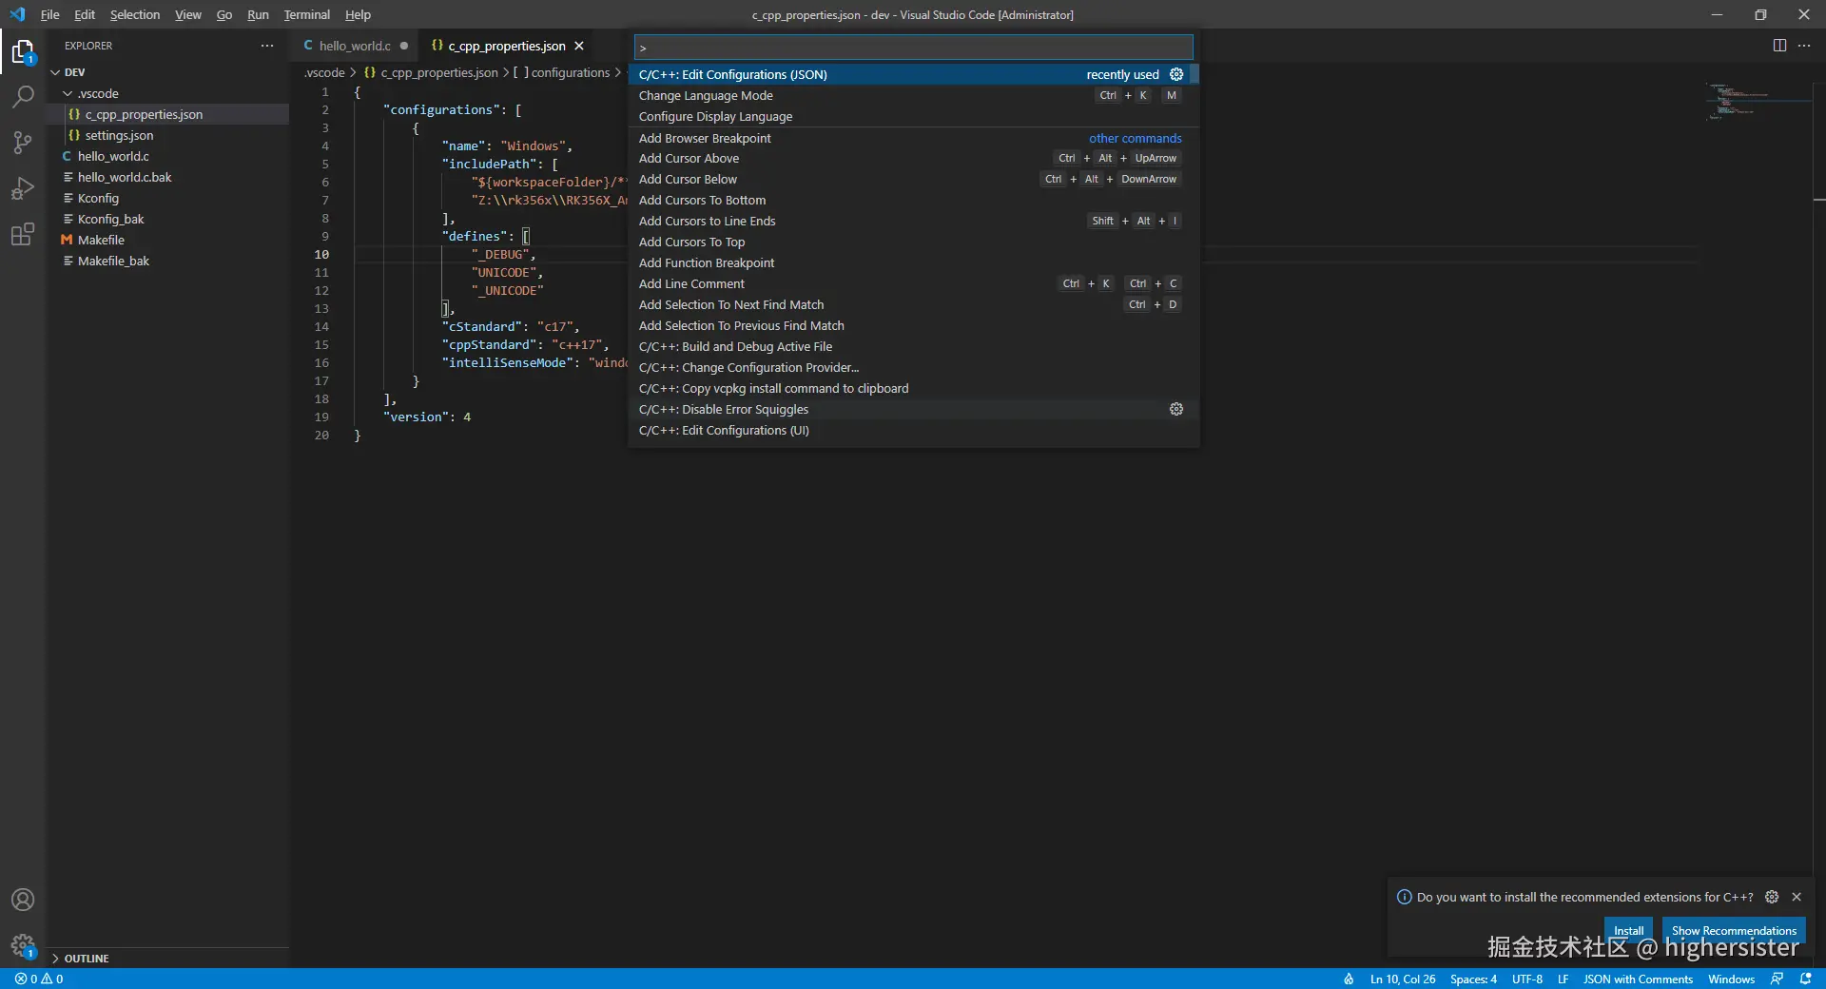Screen dimensions: 1826x989
Task: Open the Source Control view icon
Action: coord(23,143)
